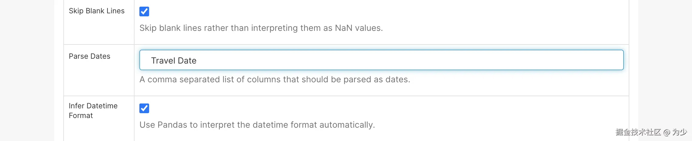Click the words 'parsed as dates.' help text
This screenshot has width=692, height=141.
(377, 80)
